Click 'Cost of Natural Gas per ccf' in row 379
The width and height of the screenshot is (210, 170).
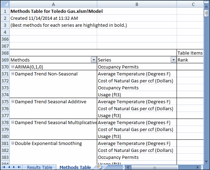click(x=135, y=129)
